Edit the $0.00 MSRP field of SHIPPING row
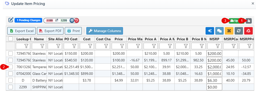This screenshot has height=92, width=256. (x=214, y=87)
